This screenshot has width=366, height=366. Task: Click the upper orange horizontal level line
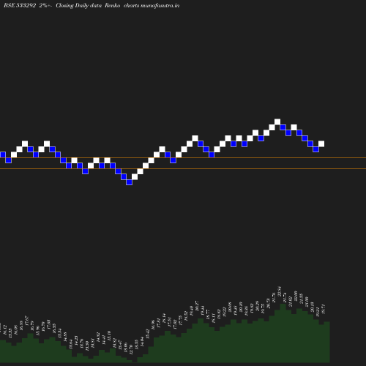pos(183,158)
